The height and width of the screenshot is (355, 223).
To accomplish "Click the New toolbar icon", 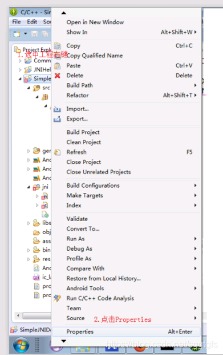I will tap(17, 34).
